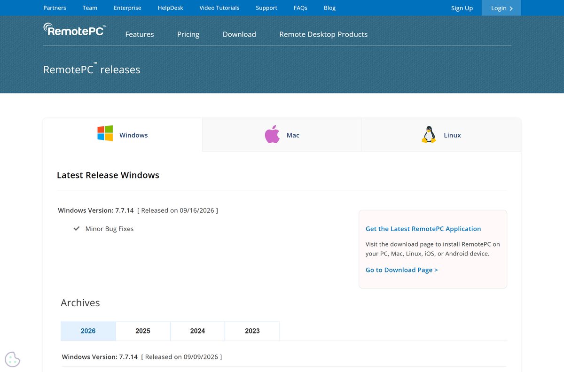Click the text 'Released on 09/16/2026'
564x372 pixels.
tap(178, 210)
